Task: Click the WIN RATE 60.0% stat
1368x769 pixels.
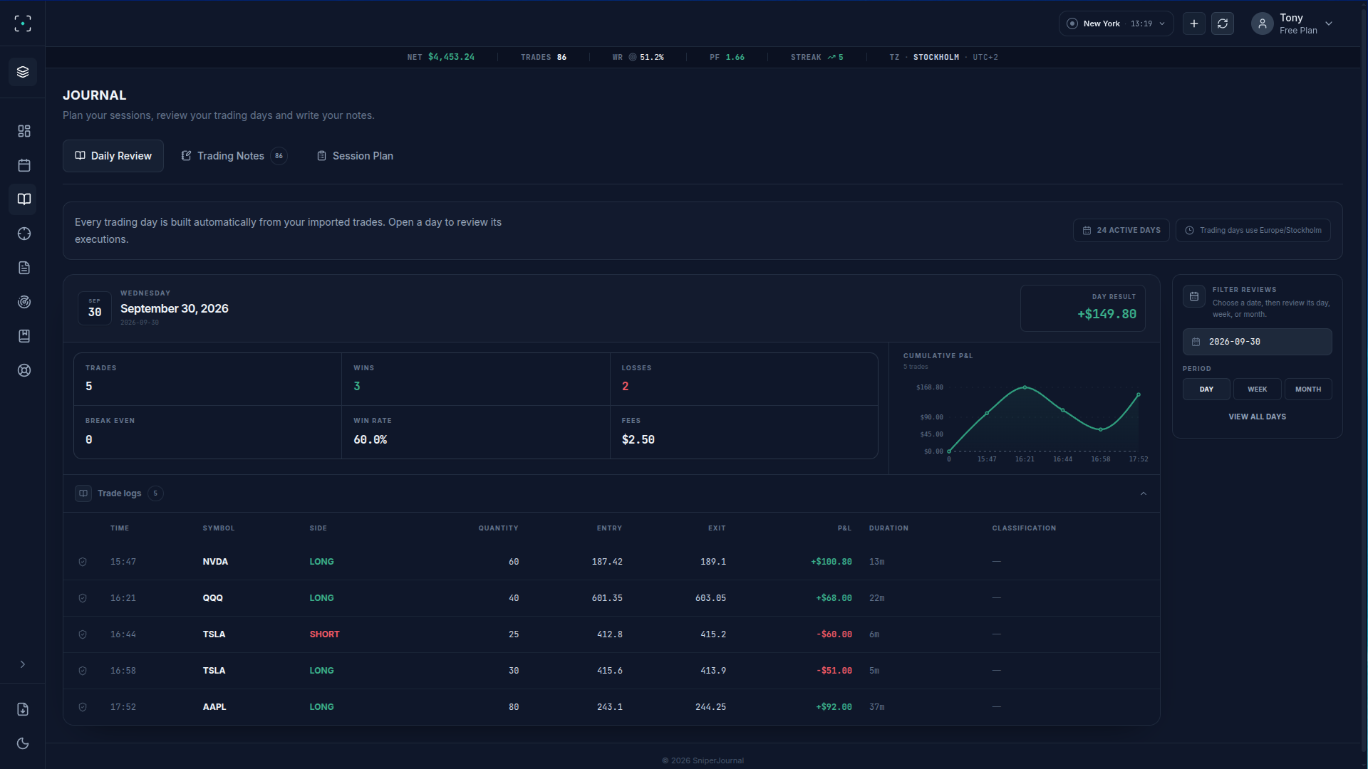Action: point(475,432)
